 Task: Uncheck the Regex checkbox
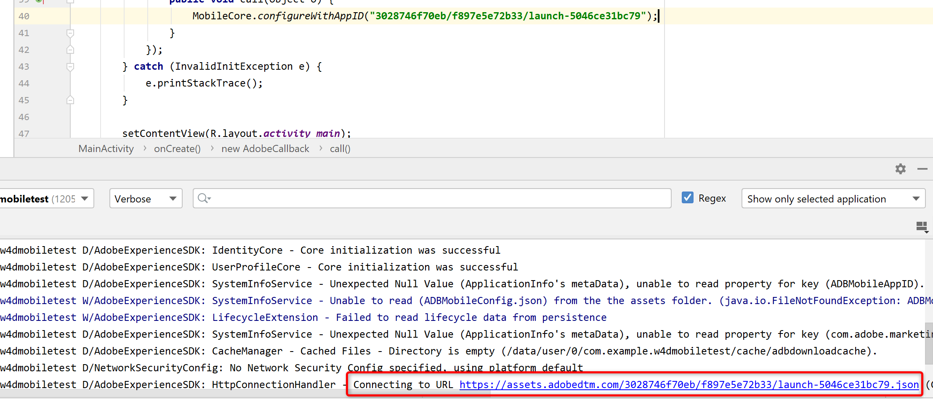pos(687,198)
